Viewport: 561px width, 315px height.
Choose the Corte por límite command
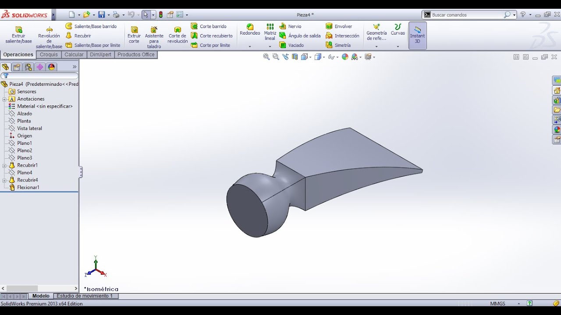point(210,45)
